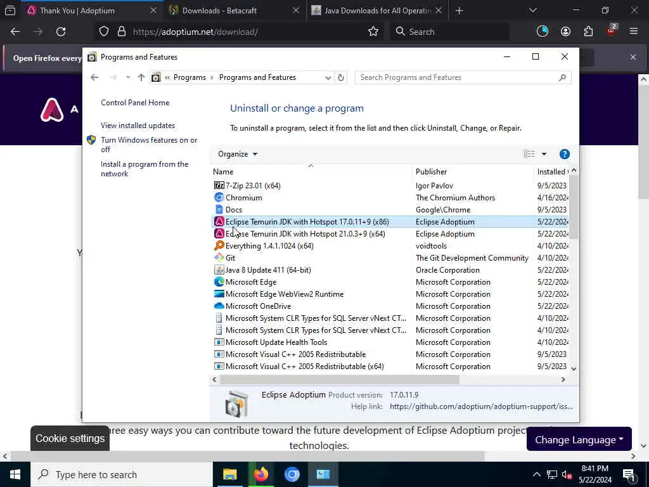This screenshot has width=649, height=487.
Task: Open Control Panel Home link
Action: click(x=135, y=103)
